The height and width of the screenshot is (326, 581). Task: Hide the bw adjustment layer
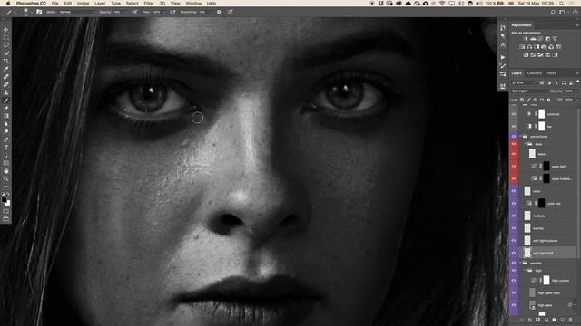coord(514,127)
